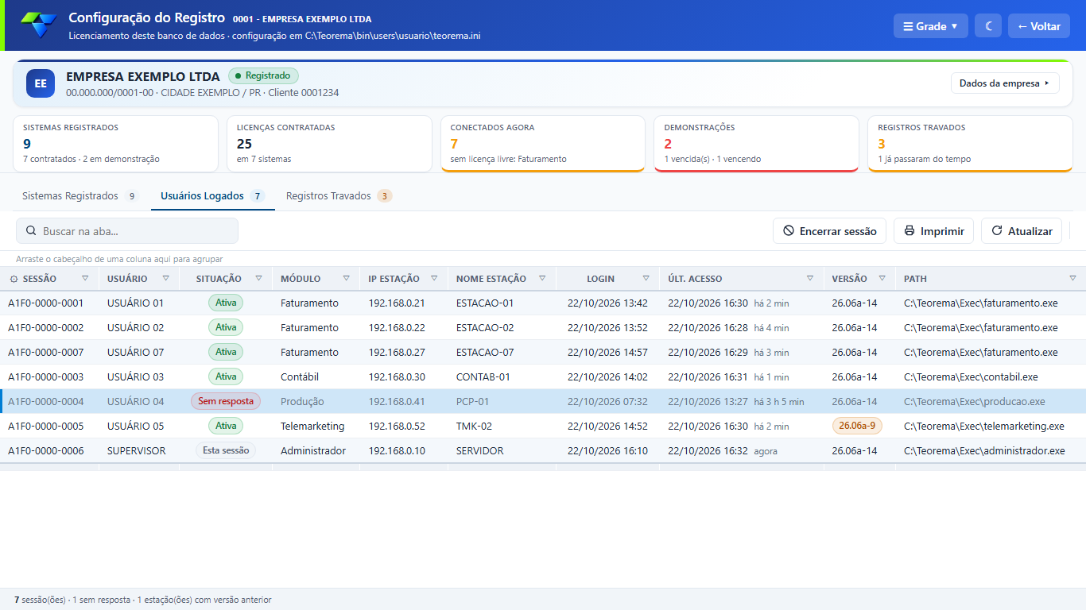Click the Sem resposta status badge

(x=226, y=401)
